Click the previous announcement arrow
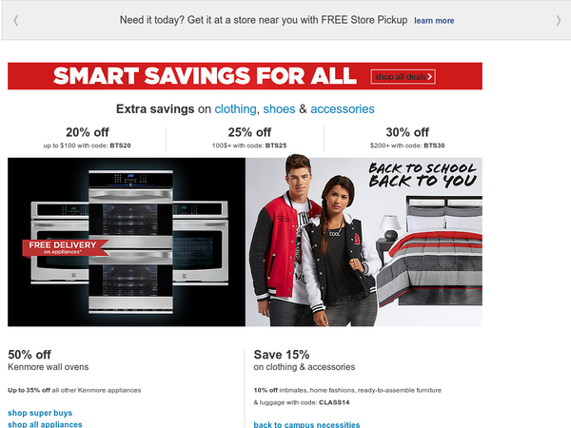The width and height of the screenshot is (571, 428). pos(15,20)
